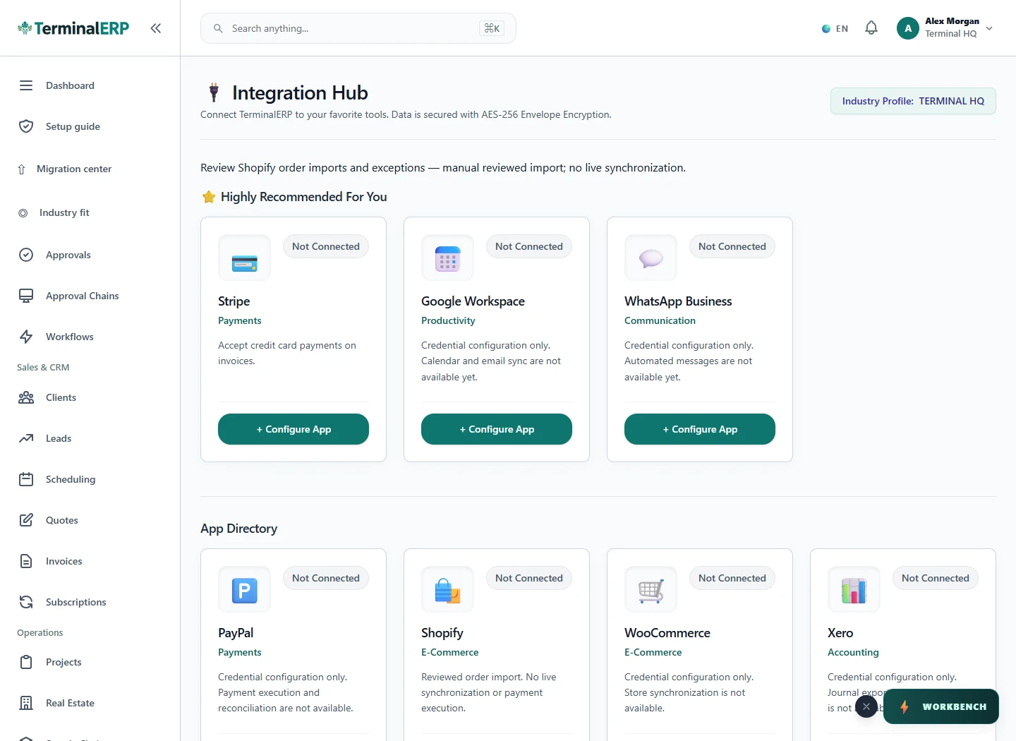Click the Projects clipboard icon
Viewport: 1016px width, 741px height.
pos(26,662)
